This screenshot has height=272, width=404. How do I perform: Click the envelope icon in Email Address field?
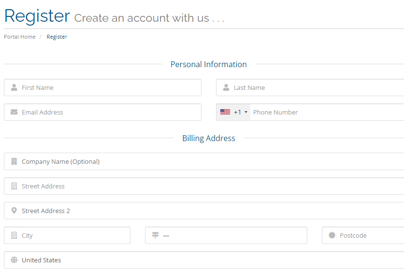point(14,112)
